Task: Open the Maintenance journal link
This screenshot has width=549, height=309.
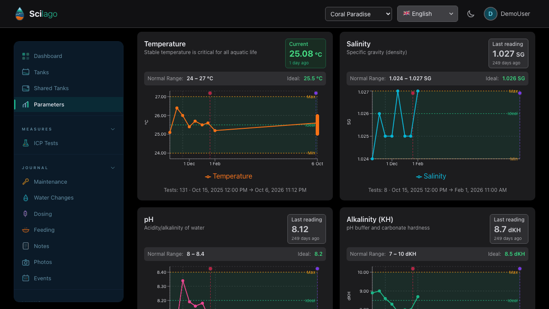Action: click(x=69, y=182)
